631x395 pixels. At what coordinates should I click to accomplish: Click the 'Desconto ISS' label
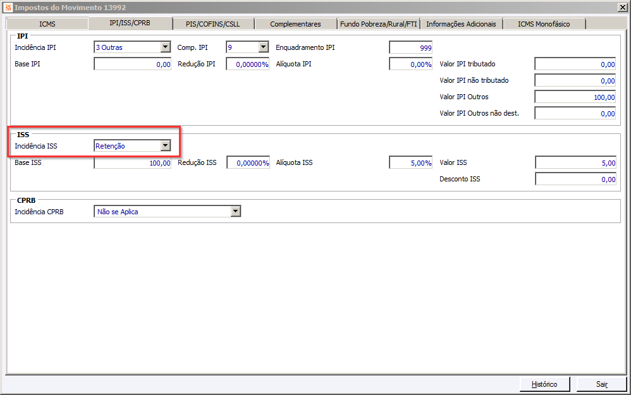(x=460, y=179)
